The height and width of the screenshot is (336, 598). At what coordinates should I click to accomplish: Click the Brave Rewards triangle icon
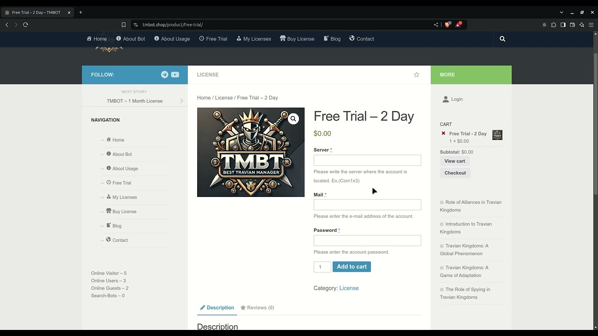pos(458,24)
